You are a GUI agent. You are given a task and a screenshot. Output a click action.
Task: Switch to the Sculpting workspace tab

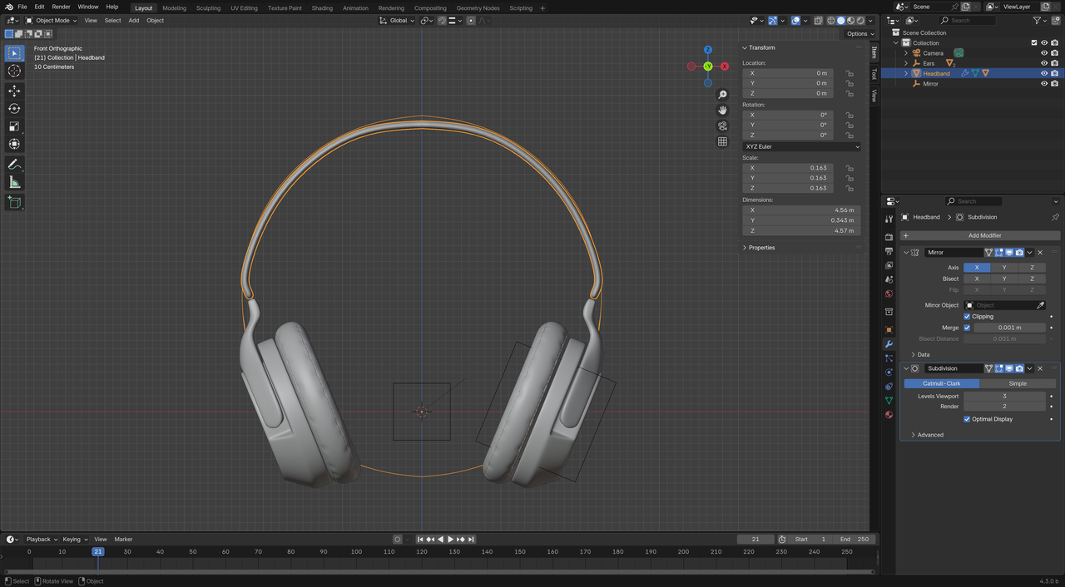[x=208, y=7]
